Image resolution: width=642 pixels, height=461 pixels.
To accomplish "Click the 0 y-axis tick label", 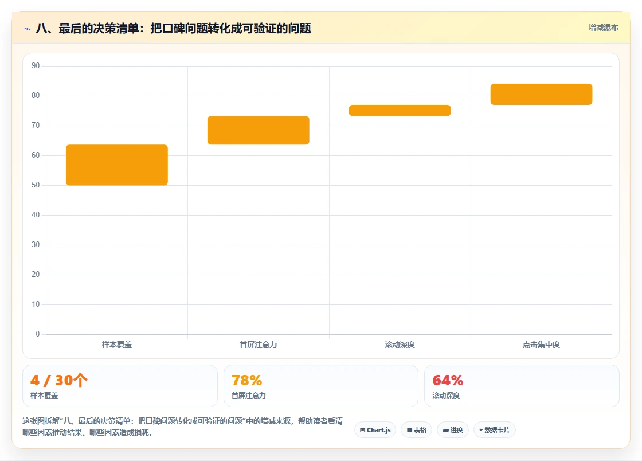I will (38, 334).
